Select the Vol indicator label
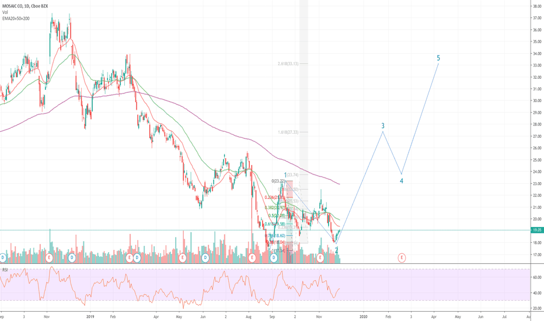544x321 pixels. point(5,12)
